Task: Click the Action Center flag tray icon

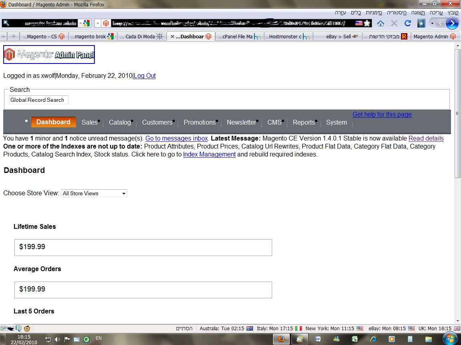Action: tap(67, 339)
